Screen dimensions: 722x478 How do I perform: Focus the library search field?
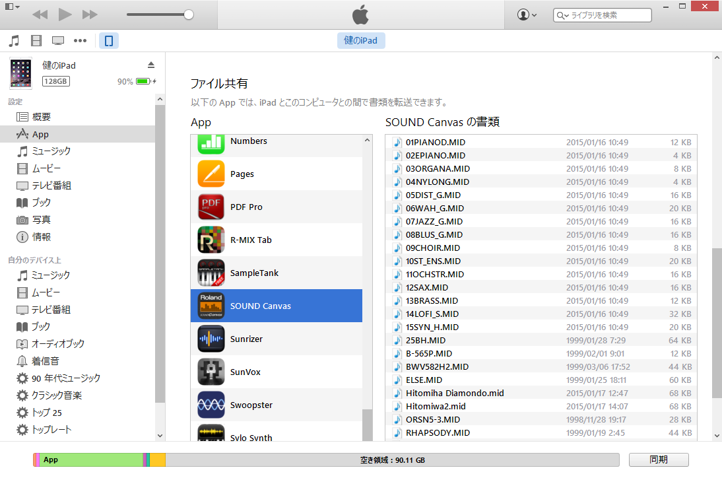[603, 15]
